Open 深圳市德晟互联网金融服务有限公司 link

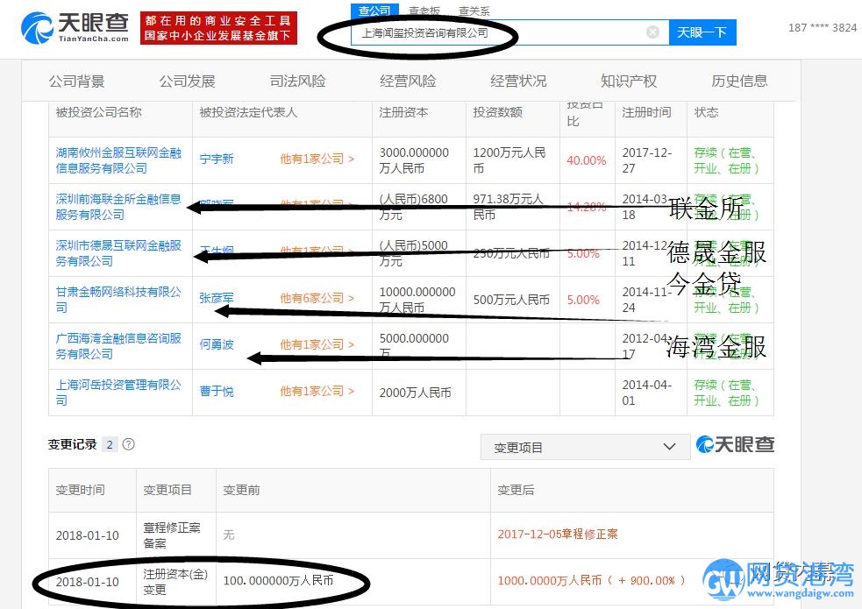coord(118,253)
